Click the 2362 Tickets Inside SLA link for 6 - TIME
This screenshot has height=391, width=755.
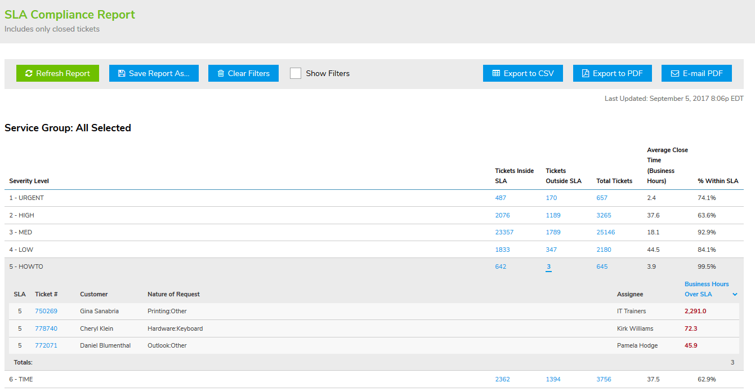(502, 379)
